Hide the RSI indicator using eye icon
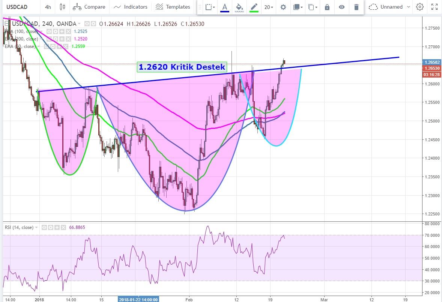The height and width of the screenshot is (302, 442). (44, 227)
